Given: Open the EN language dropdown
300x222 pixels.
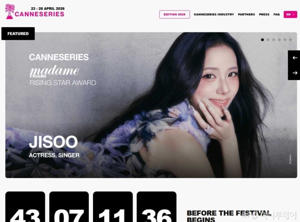Looking at the screenshot, I should pyautogui.click(x=290, y=14).
